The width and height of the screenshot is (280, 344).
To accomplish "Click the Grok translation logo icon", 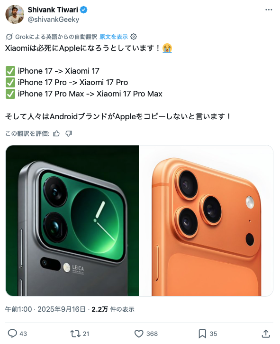I will pos(9,37).
